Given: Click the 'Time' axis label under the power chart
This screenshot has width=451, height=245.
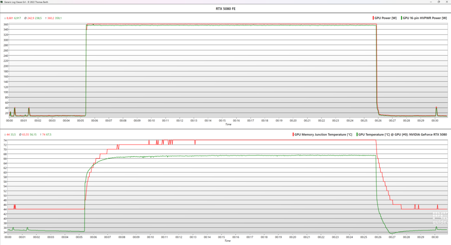Looking at the screenshot, I should point(228,124).
